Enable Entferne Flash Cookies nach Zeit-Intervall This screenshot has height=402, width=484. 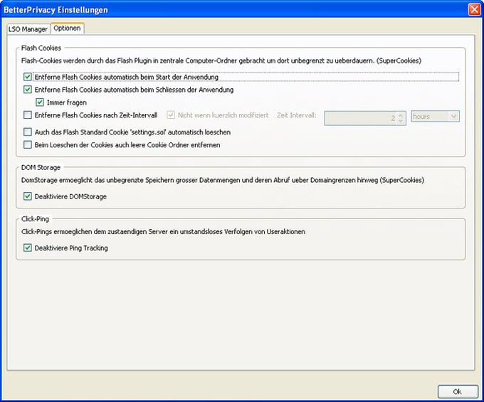click(x=28, y=115)
